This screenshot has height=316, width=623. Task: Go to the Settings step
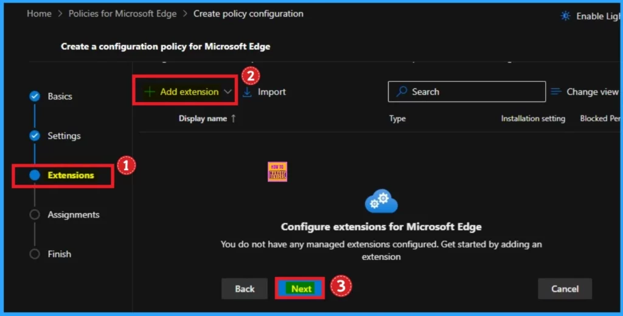coord(64,136)
